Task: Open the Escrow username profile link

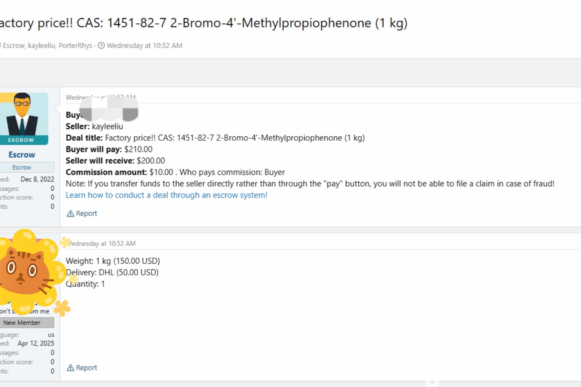Action: coord(22,155)
